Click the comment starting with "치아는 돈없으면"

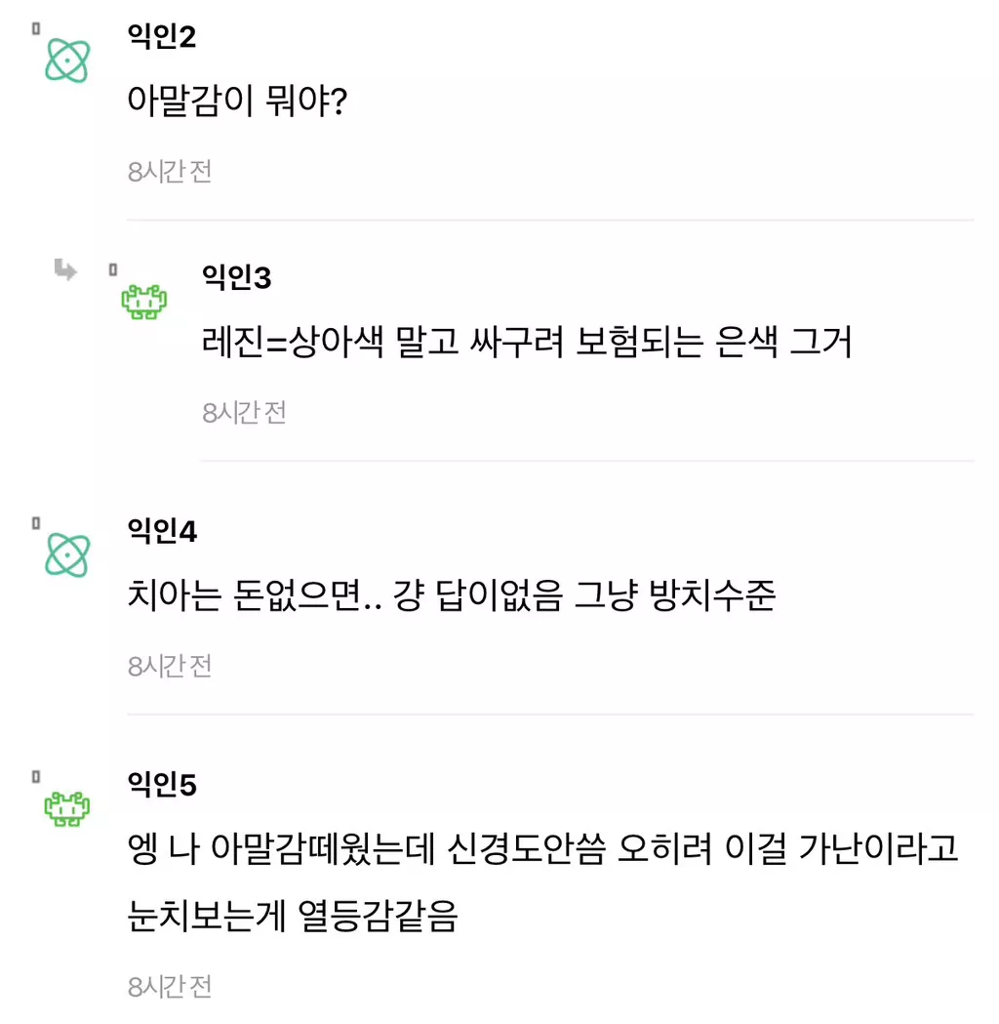pos(451,595)
